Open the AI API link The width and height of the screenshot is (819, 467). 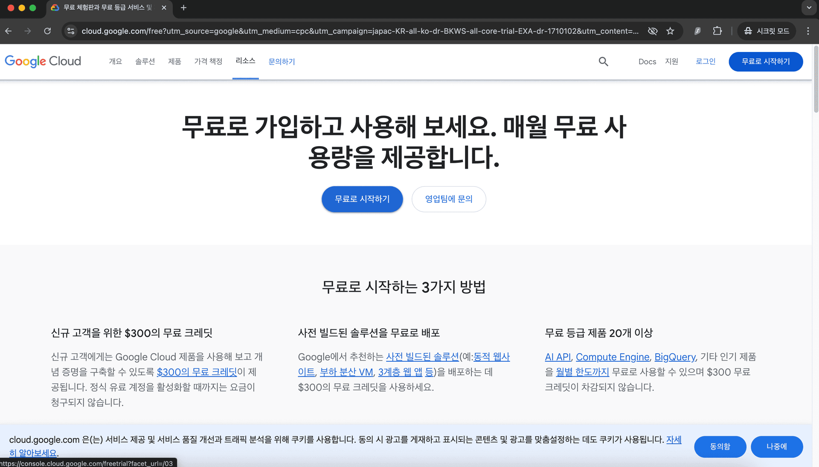coord(558,357)
